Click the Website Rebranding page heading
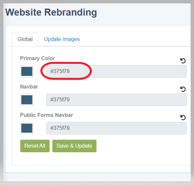Image resolution: width=194 pixels, height=186 pixels. pyautogui.click(x=51, y=12)
